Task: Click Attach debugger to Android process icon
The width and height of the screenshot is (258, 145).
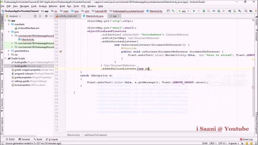Action: coord(218,11)
